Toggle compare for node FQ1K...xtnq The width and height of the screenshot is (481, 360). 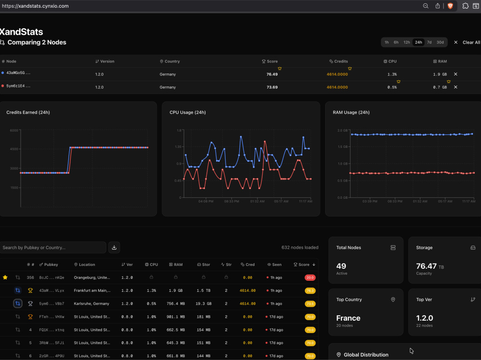(x=18, y=330)
